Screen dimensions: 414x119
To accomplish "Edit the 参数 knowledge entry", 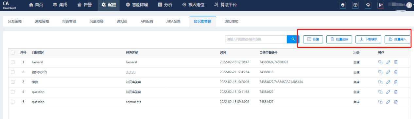I will point(388,82).
